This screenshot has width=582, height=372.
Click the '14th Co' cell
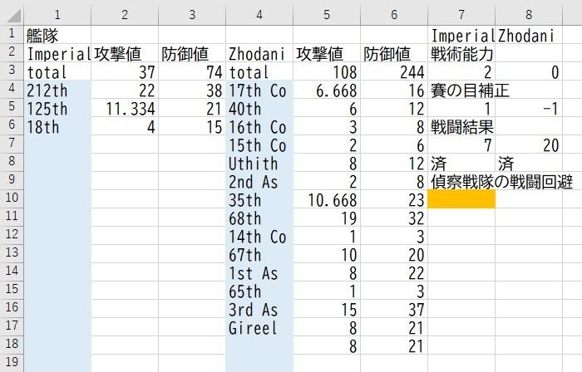pos(259,235)
